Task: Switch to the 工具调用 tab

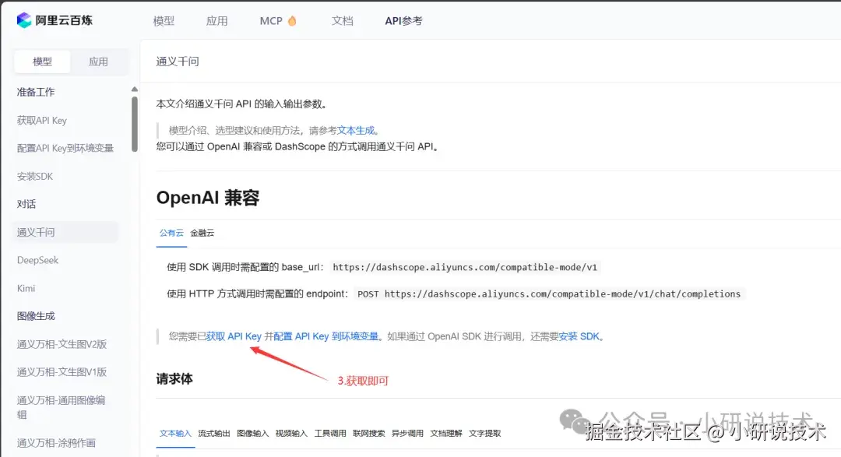Action: [330, 434]
